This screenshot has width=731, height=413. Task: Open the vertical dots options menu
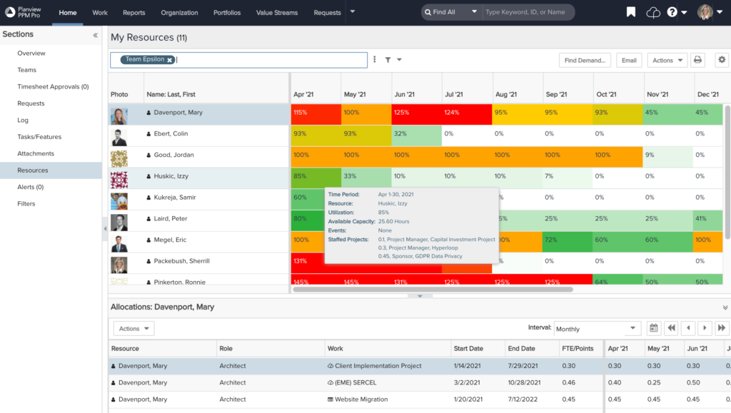374,59
